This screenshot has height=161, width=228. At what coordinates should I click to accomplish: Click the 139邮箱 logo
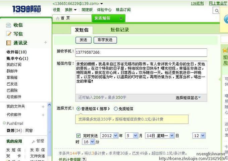click(26, 9)
